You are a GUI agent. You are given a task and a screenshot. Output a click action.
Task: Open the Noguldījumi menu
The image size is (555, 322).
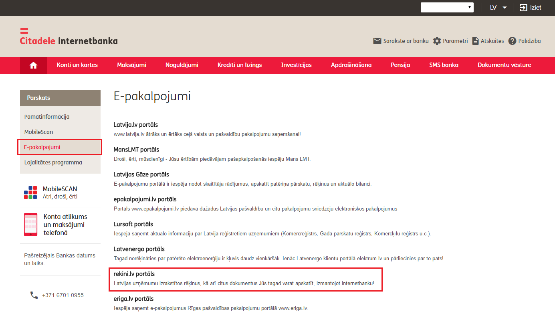click(182, 65)
